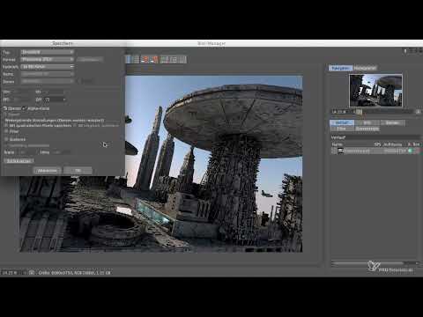Click the OK button in Speichern dialog
This screenshot has height=317, width=423.
click(x=78, y=171)
